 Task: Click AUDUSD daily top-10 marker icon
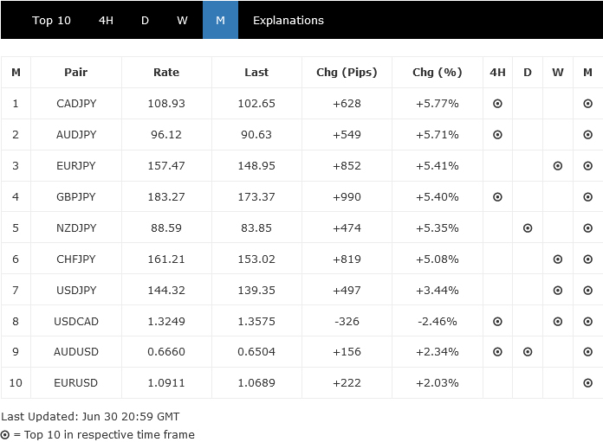pos(527,353)
